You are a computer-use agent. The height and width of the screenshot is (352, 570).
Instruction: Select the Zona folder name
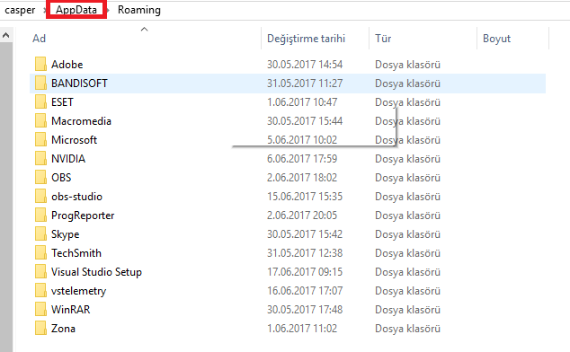pyautogui.click(x=63, y=329)
